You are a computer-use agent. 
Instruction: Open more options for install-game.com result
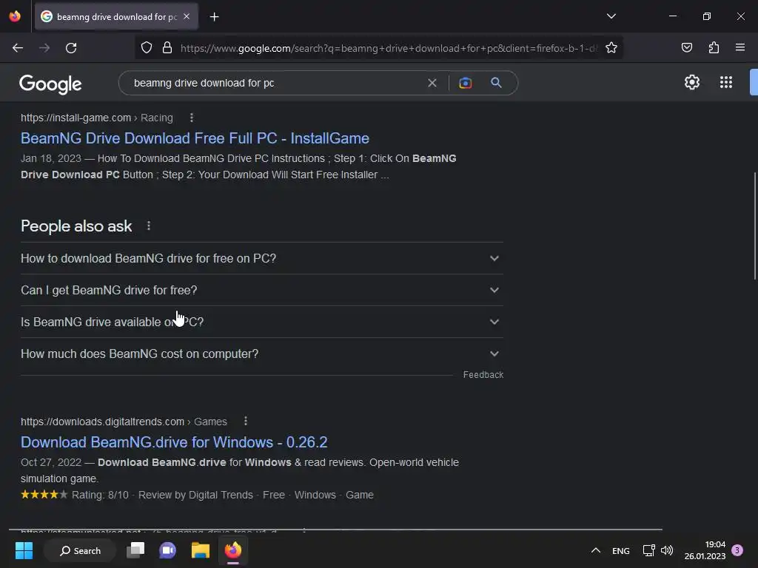(x=192, y=118)
